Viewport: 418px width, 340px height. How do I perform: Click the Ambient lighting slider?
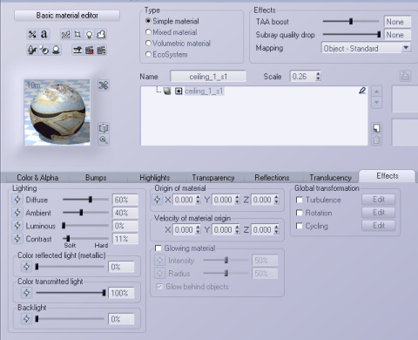click(85, 213)
